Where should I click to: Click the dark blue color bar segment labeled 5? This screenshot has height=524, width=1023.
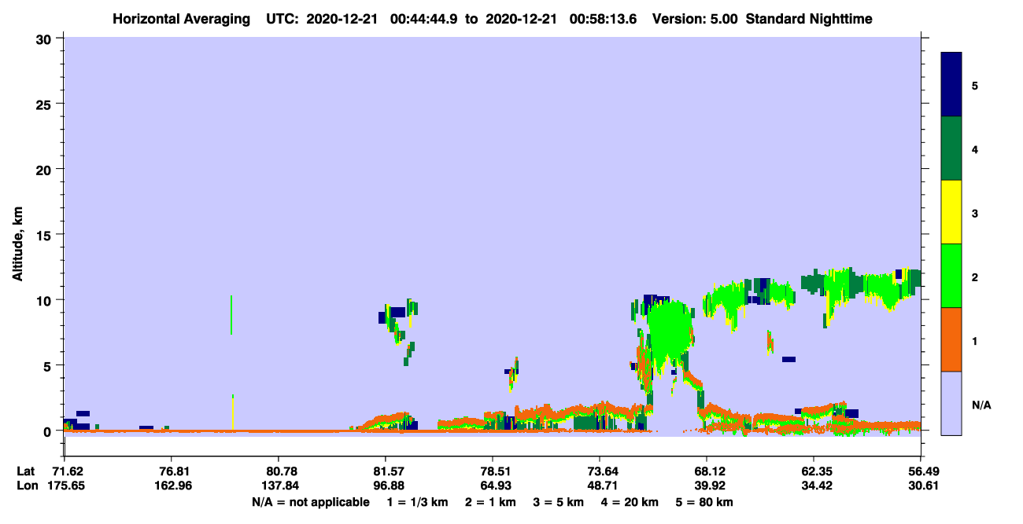pos(951,85)
